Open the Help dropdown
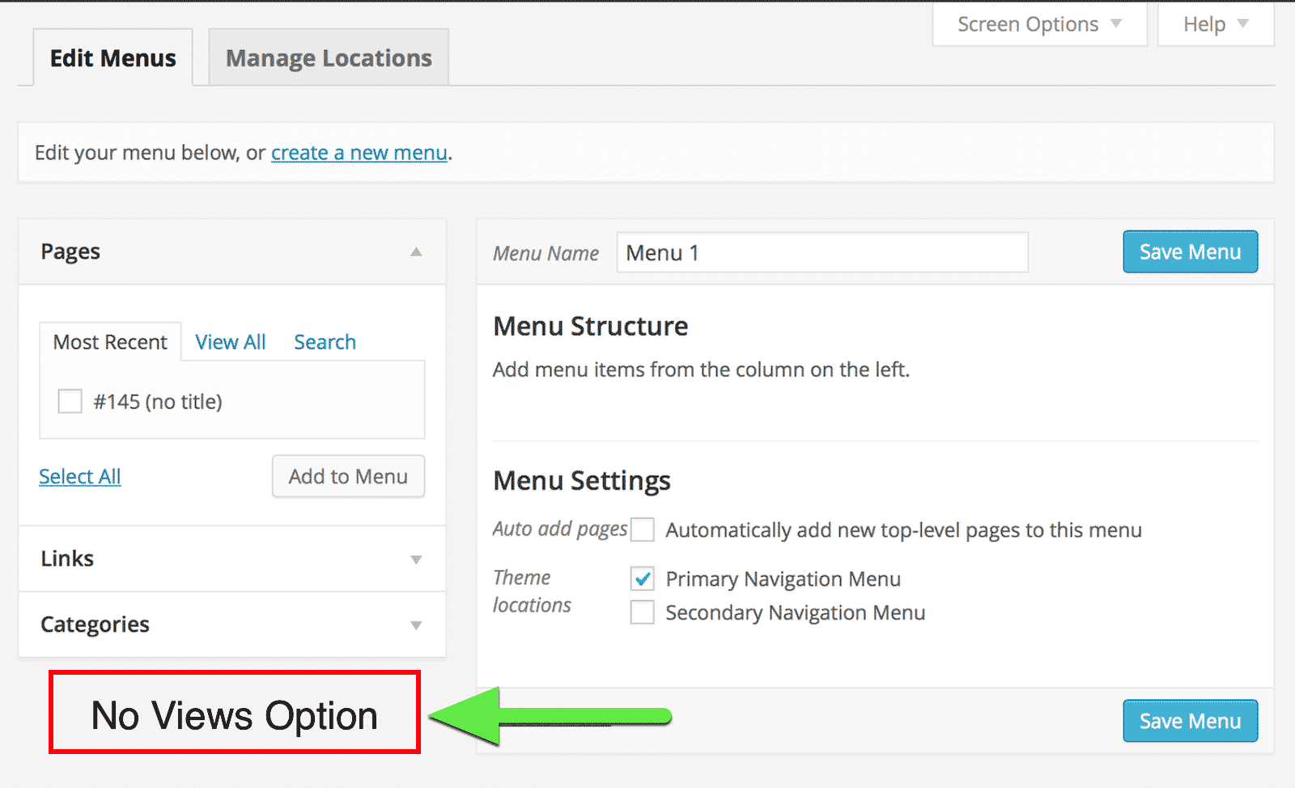This screenshot has height=788, width=1295. [x=1216, y=24]
